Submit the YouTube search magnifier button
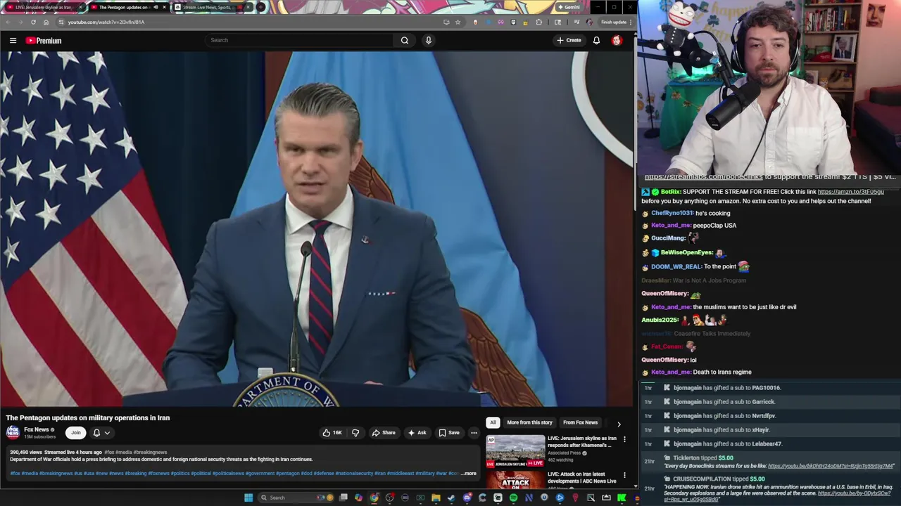The width and height of the screenshot is (901, 506). coord(405,40)
